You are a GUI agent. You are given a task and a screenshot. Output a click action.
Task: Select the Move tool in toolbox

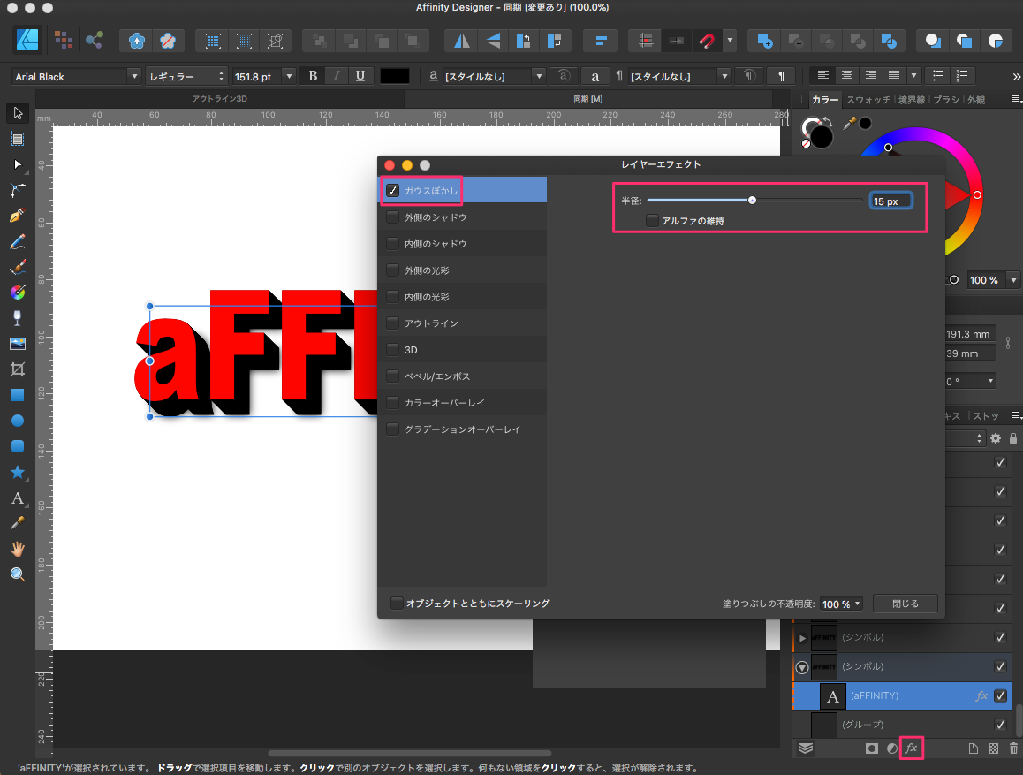pos(18,113)
